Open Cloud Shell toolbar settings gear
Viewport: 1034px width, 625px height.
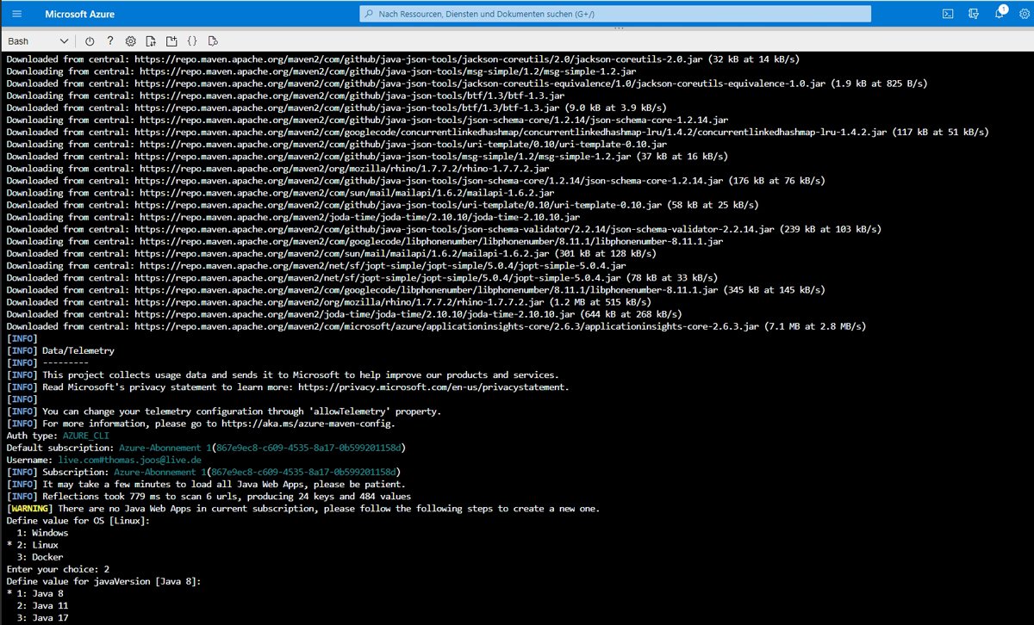131,41
